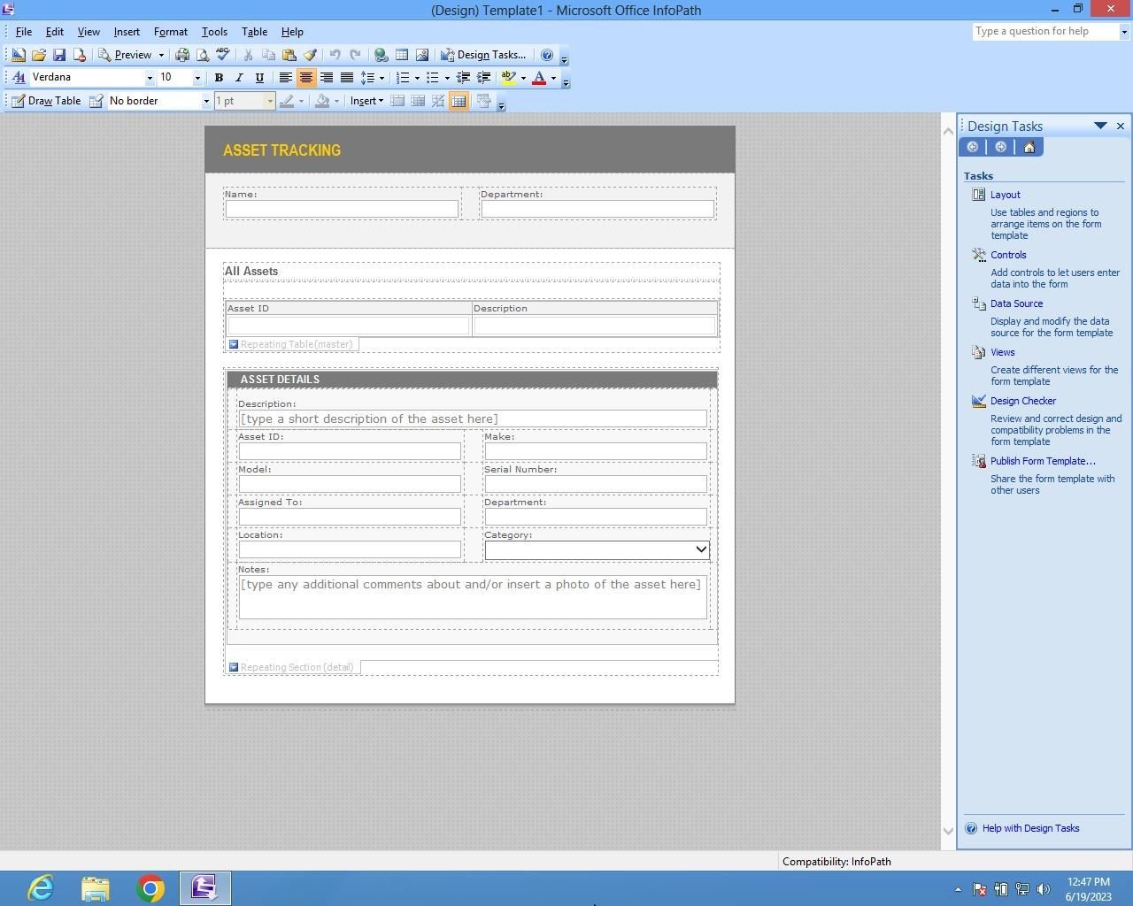Toggle bold formatting
Screen dimensions: 1133x906
(x=219, y=78)
